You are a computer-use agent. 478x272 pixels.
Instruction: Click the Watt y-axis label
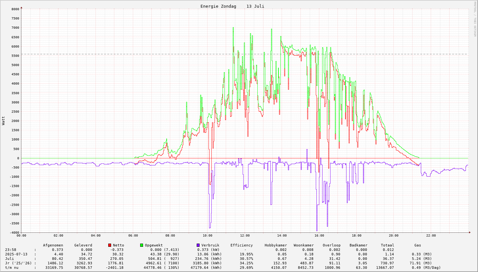(x=4, y=120)
